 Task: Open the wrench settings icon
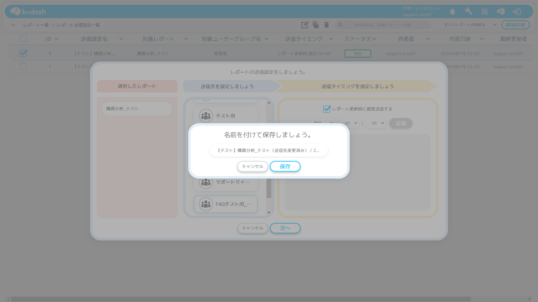point(468,12)
